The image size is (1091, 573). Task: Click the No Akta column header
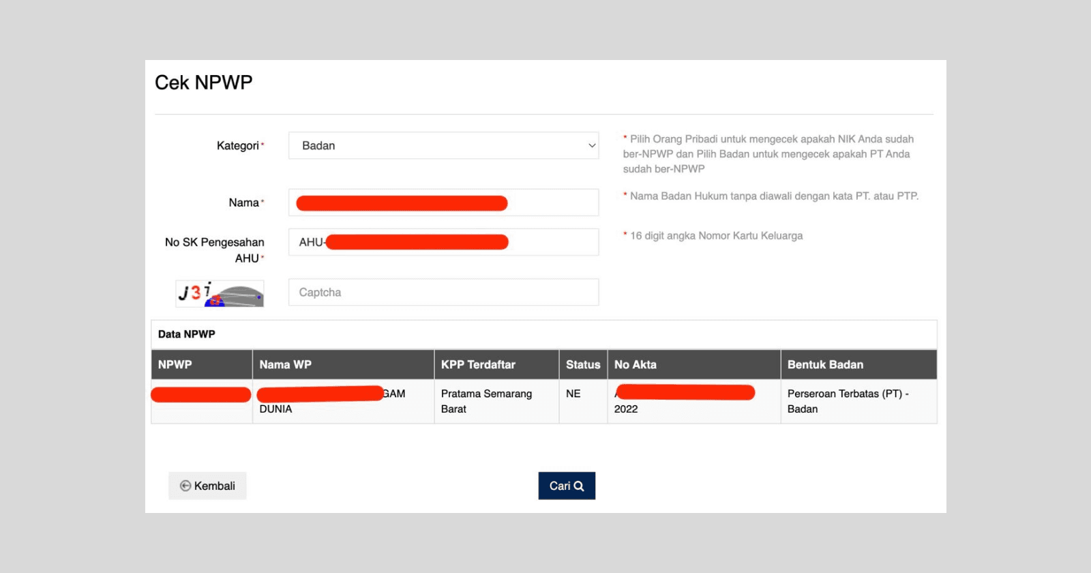click(x=635, y=365)
